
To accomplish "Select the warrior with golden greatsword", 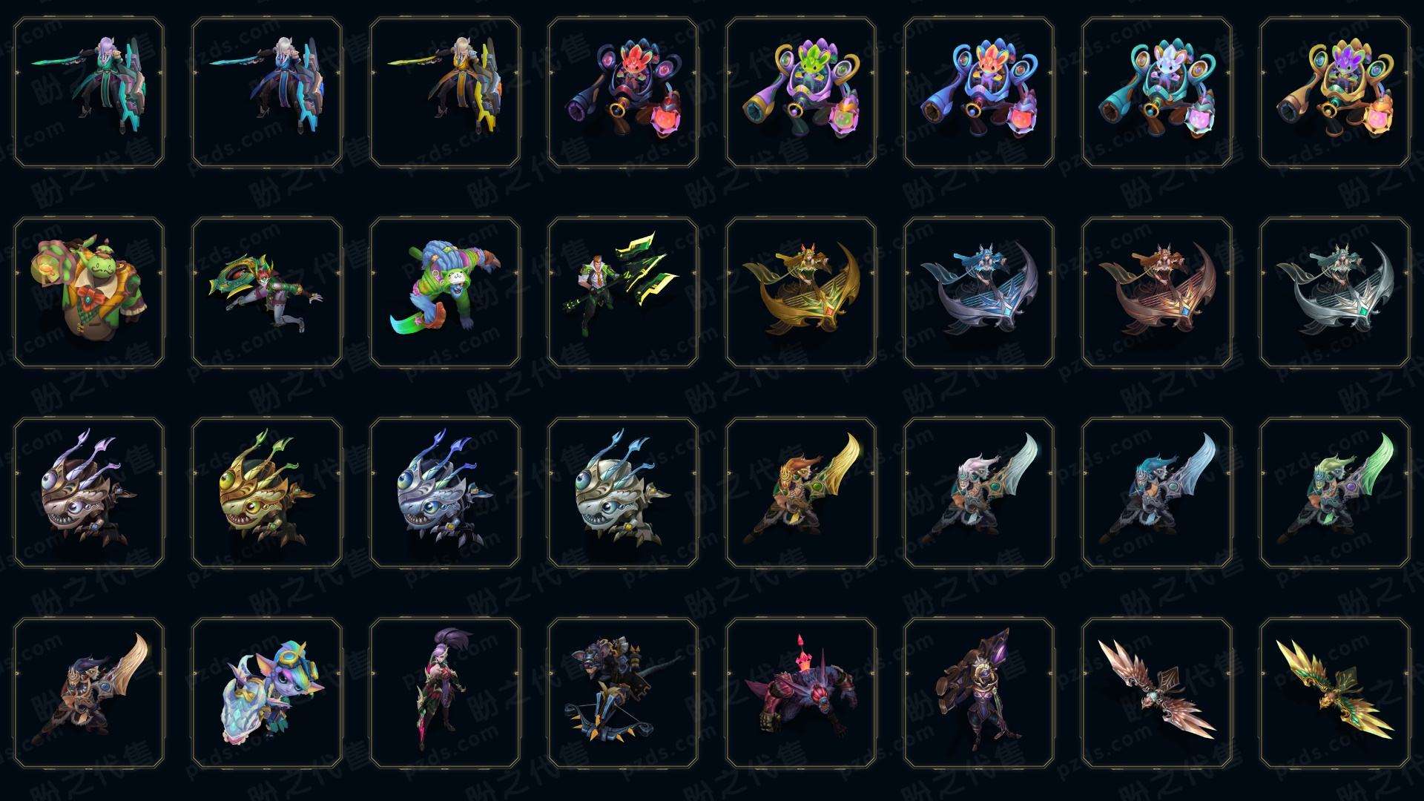I will click(x=801, y=492).
